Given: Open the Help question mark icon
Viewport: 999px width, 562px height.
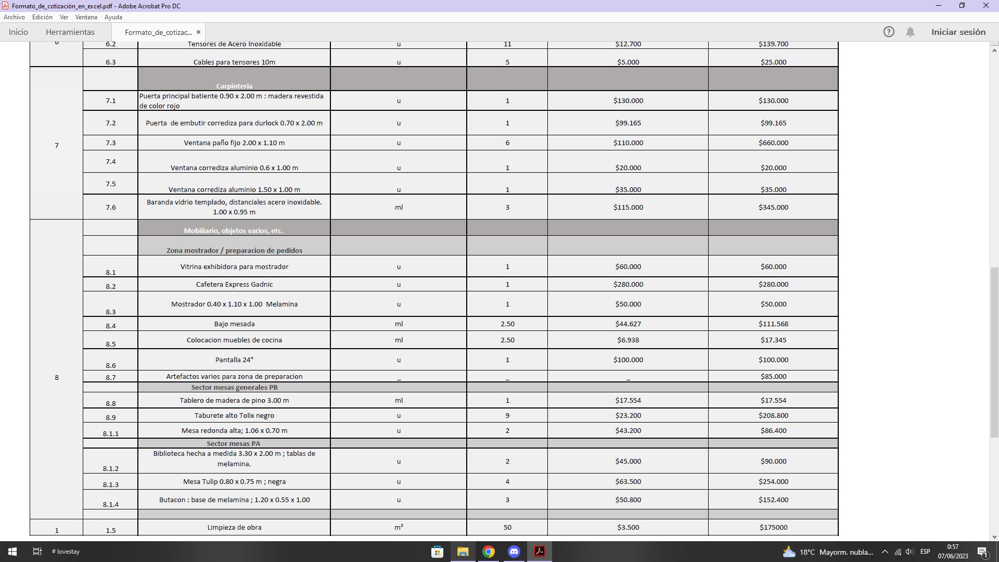Looking at the screenshot, I should click(x=889, y=32).
